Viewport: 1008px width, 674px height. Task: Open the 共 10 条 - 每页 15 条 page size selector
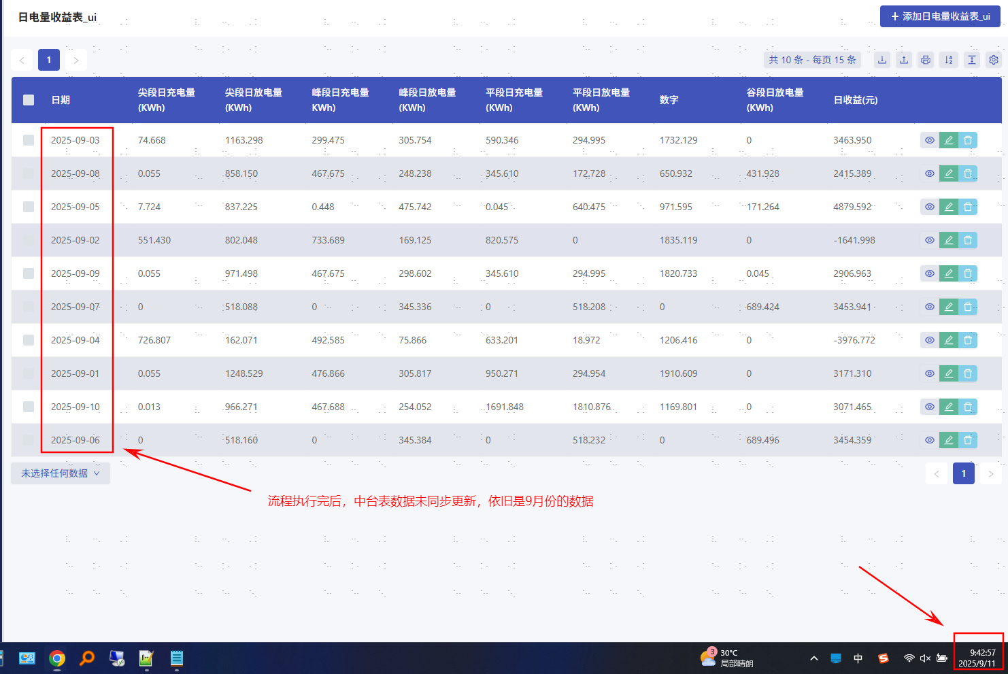(x=812, y=60)
